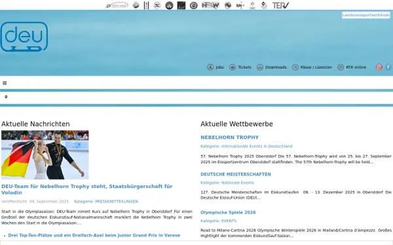Open the Instagram profile icon
The height and width of the screenshot is (245, 393).
pos(379,67)
